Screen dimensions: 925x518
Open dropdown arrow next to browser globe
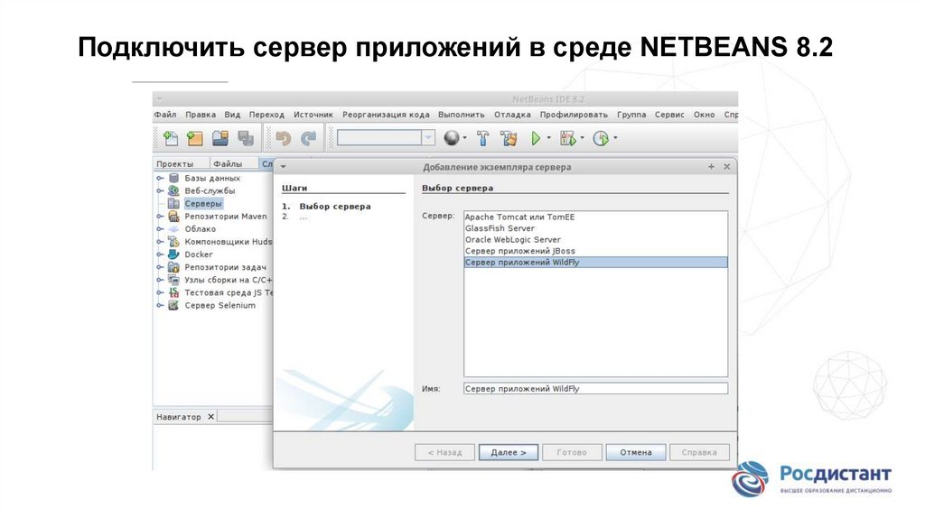pos(465,138)
